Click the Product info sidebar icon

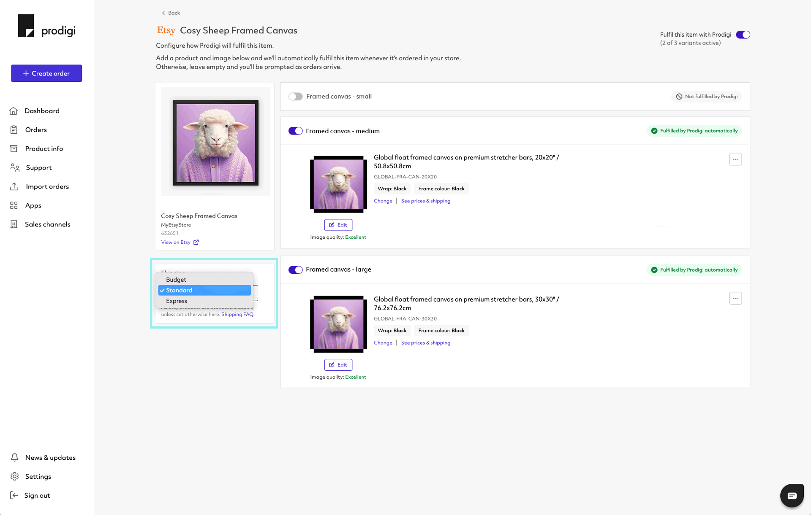(14, 148)
